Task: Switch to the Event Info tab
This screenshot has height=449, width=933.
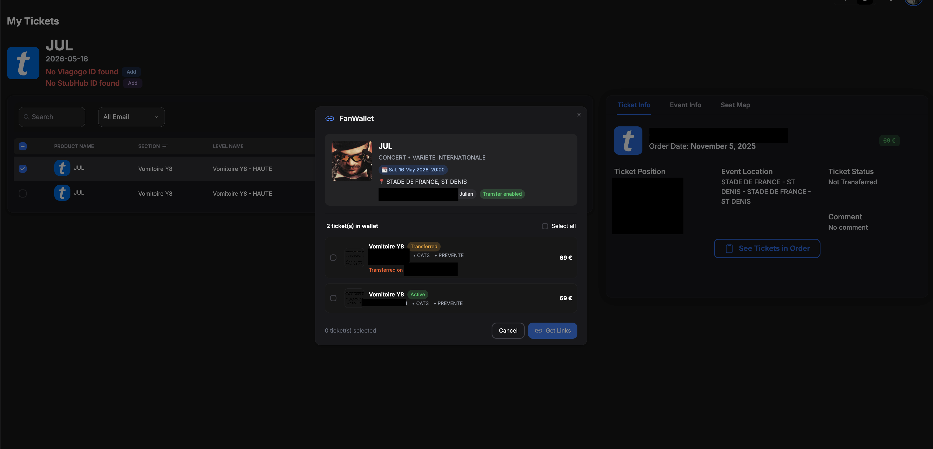Action: [x=685, y=105]
